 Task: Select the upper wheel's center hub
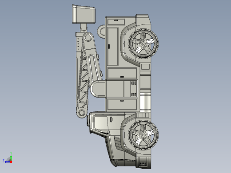pyautogui.click(x=143, y=43)
